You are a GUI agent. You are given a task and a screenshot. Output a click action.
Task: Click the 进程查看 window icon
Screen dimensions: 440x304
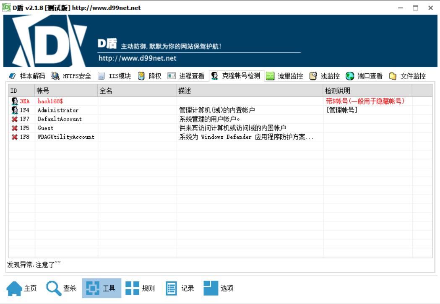coord(172,76)
